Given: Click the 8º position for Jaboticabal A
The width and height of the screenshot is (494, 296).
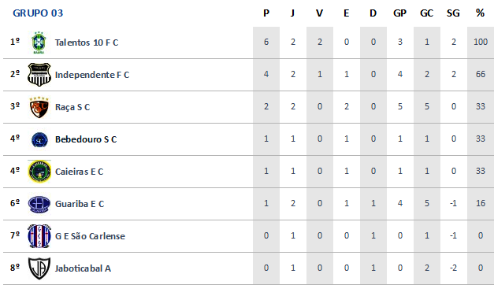Looking at the screenshot, I should pyautogui.click(x=15, y=268).
